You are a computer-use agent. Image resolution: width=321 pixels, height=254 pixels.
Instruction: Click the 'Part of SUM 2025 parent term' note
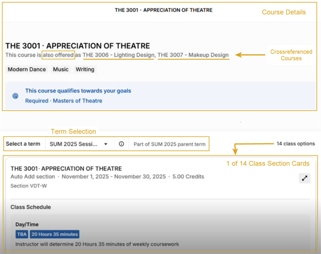(169, 144)
